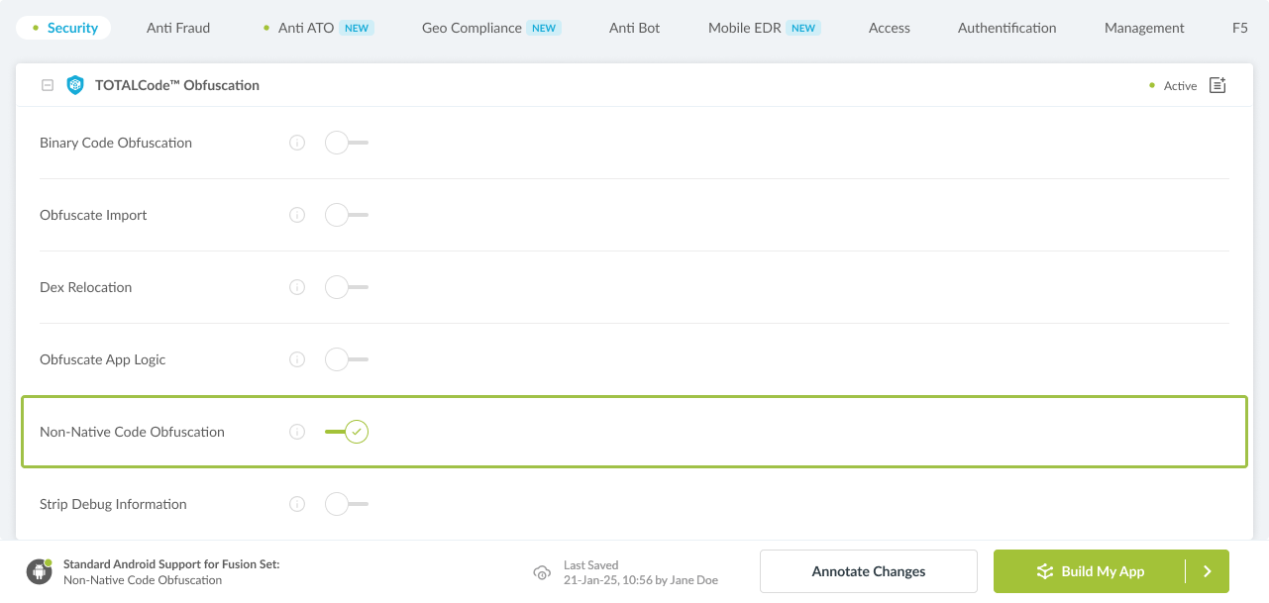Click info icon for Binary Code Obfuscation
This screenshot has width=1269, height=603.
pyautogui.click(x=297, y=143)
